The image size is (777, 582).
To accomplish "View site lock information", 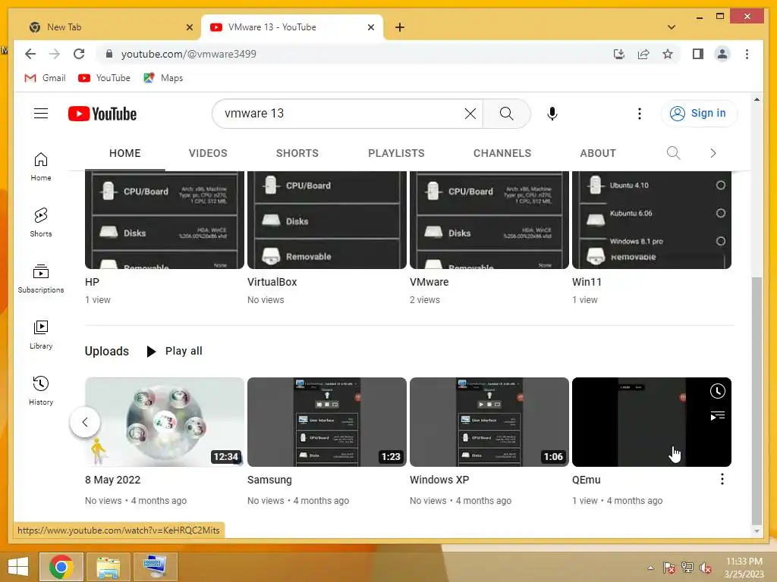I will click(x=109, y=54).
